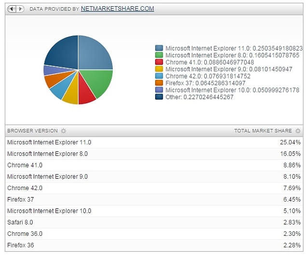
Task: Click table row Chrome 36.0
Action: pos(154,234)
